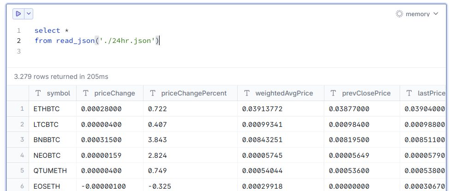Click the read_json function in the query
The height and width of the screenshot is (191, 449).
75,41
